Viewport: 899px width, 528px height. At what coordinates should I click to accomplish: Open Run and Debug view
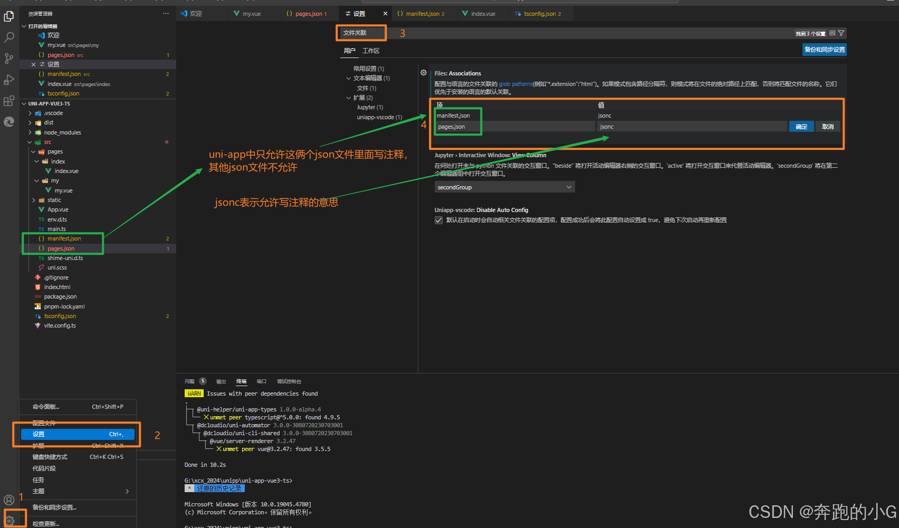point(9,80)
